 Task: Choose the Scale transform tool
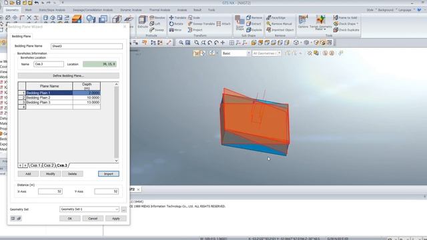click(x=194, y=18)
